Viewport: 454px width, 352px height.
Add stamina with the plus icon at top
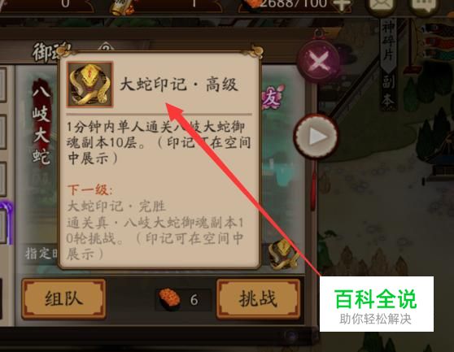click(x=343, y=6)
